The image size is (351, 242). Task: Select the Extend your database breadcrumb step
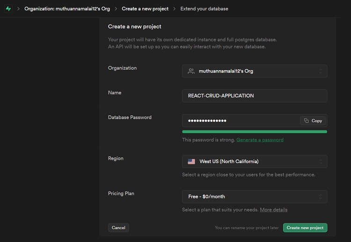tap(204, 9)
